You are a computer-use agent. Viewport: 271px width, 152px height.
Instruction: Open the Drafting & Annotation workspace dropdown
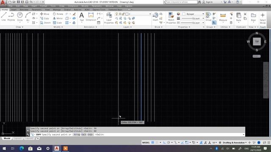click(235, 143)
